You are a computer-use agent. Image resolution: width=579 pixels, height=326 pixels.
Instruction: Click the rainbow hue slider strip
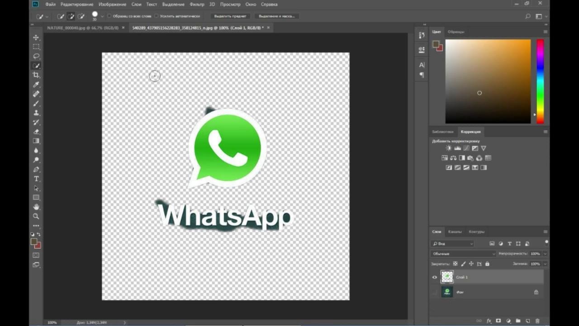(x=540, y=81)
